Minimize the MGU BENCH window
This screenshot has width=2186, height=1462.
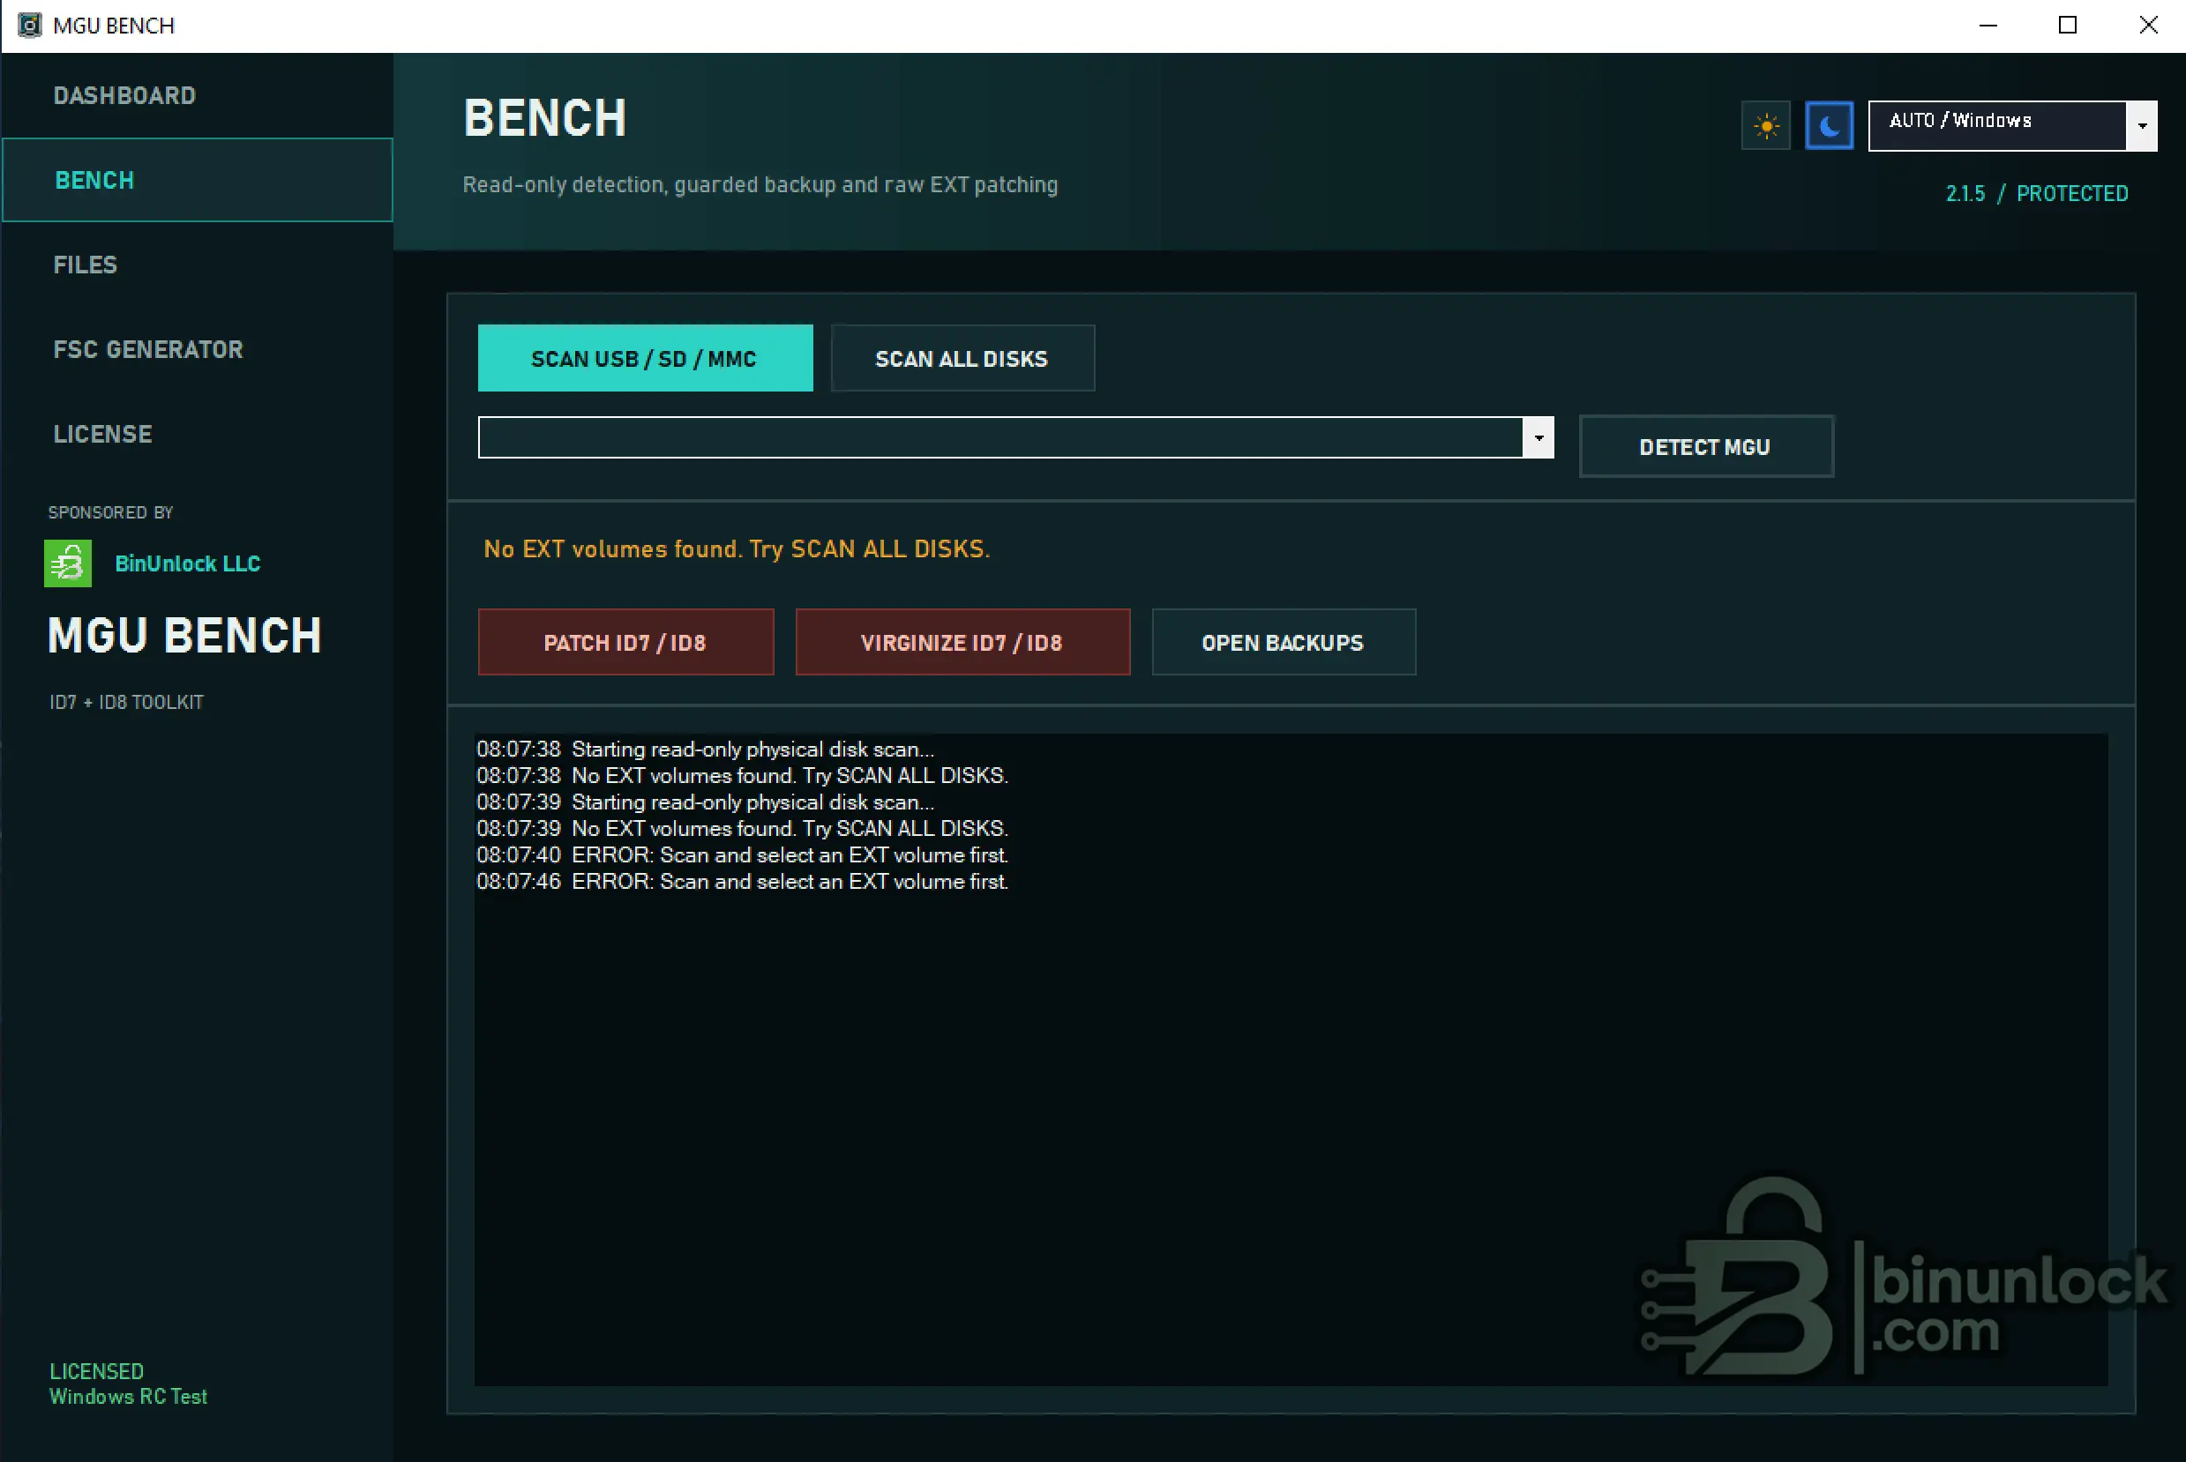[x=1988, y=26]
